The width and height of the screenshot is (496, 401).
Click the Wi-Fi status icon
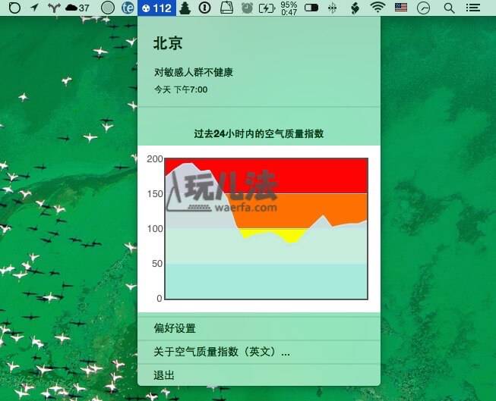click(x=378, y=8)
